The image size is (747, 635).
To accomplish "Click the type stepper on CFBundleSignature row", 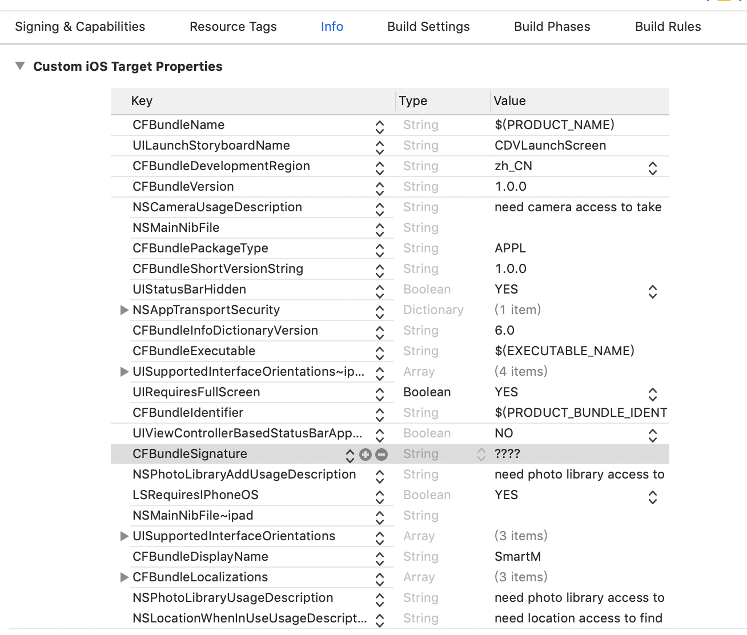I will click(x=480, y=454).
